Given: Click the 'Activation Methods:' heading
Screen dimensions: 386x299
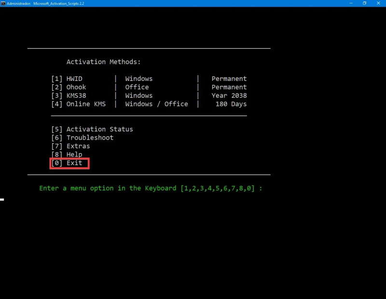Looking at the screenshot, I should (103, 62).
